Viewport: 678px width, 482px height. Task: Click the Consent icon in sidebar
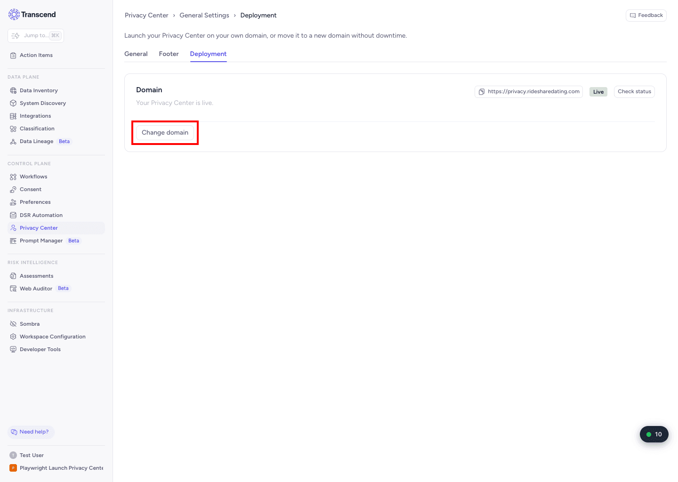(x=13, y=189)
